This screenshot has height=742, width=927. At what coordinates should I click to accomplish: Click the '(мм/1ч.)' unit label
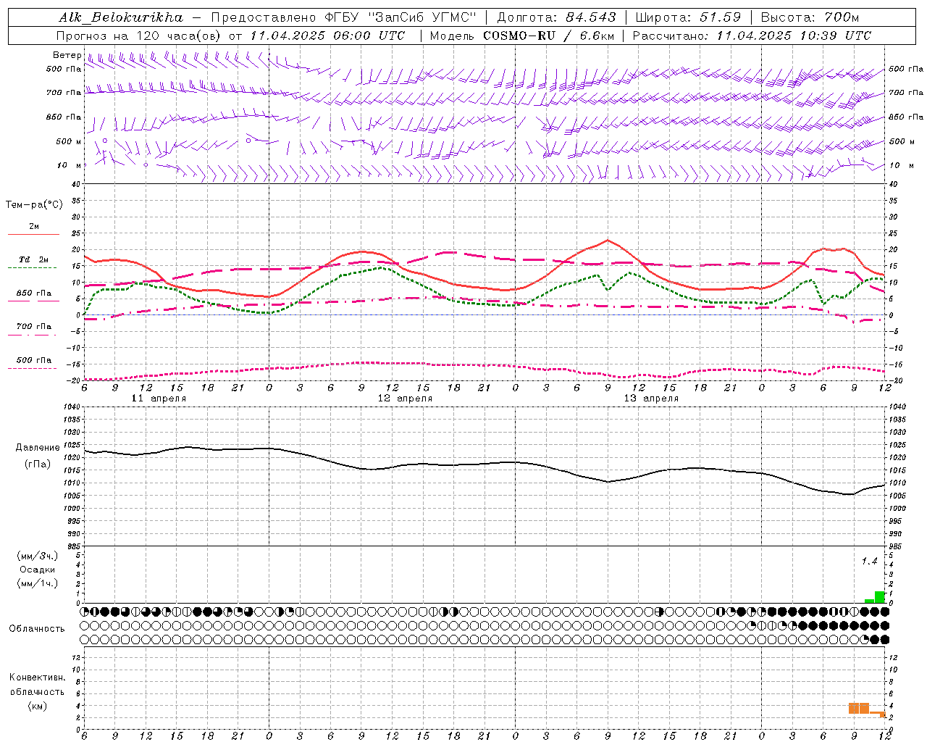click(x=38, y=583)
